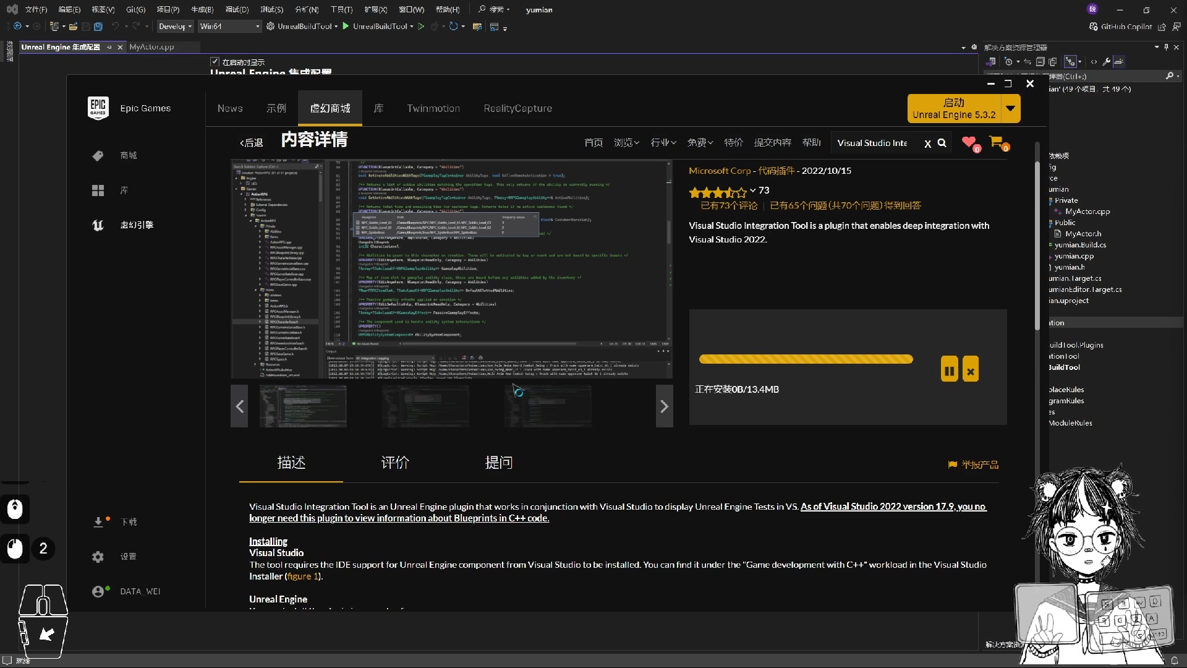
Task: Click collapse all icon in Solution Explorer
Action: [x=1040, y=62]
